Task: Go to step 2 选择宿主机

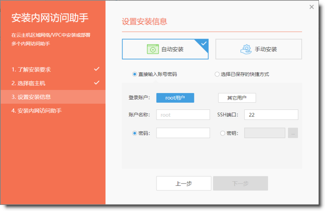Action: pyautogui.click(x=29, y=83)
